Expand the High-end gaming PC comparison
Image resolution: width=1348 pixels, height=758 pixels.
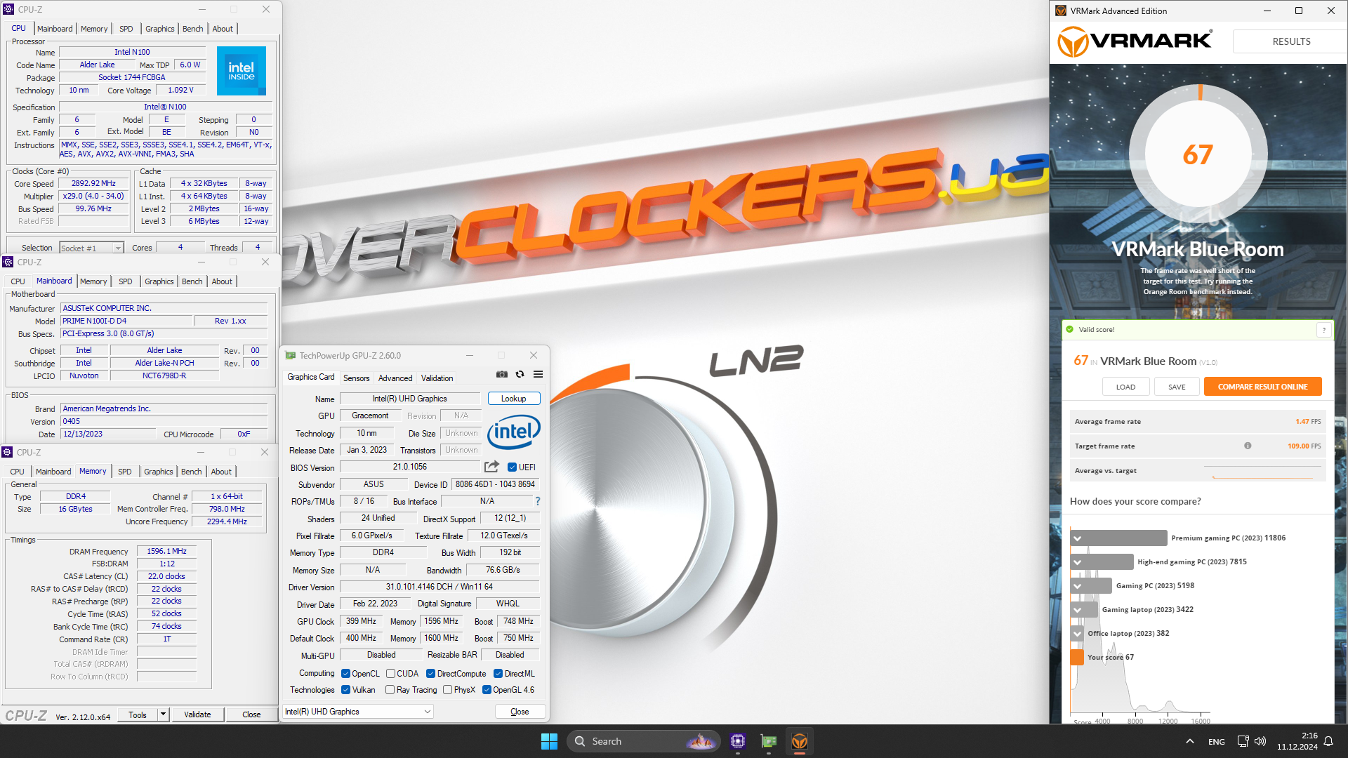(1077, 562)
